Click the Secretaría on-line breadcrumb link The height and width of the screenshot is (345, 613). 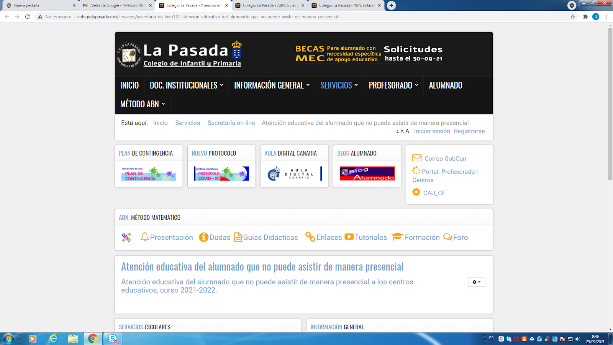pos(231,123)
